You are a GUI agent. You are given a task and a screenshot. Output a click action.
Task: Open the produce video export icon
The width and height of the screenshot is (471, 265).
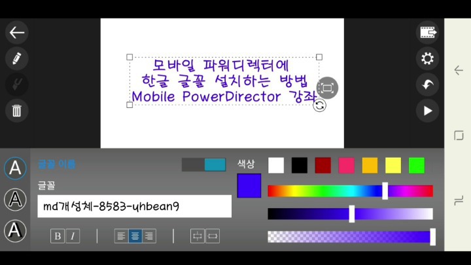point(427,33)
